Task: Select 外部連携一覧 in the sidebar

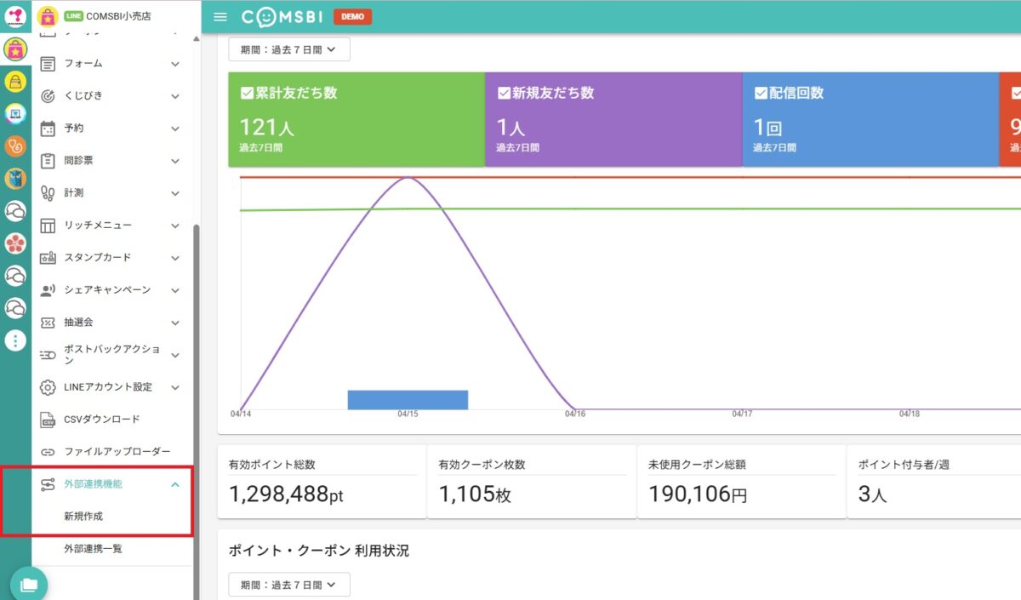Action: pos(93,549)
